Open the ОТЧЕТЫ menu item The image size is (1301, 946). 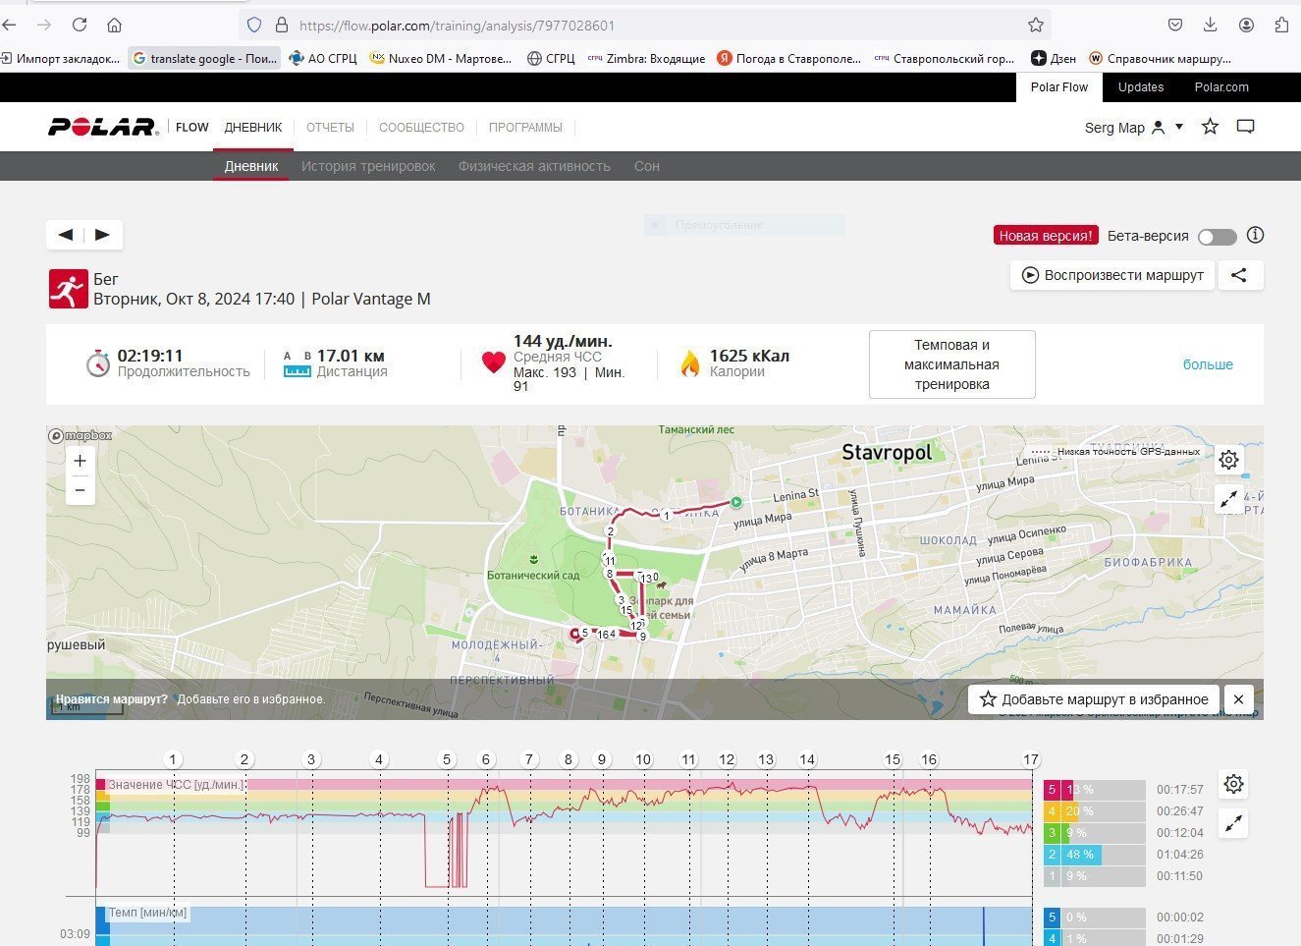(x=330, y=128)
